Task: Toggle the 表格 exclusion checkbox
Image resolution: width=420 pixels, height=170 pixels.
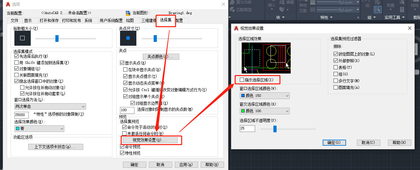Action: click(335, 67)
